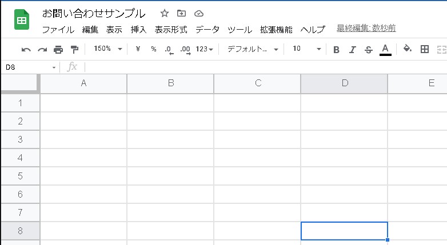Screen dimensions: 447x245
Task: Expand the font family dropdown
Action: pyautogui.click(x=252, y=49)
